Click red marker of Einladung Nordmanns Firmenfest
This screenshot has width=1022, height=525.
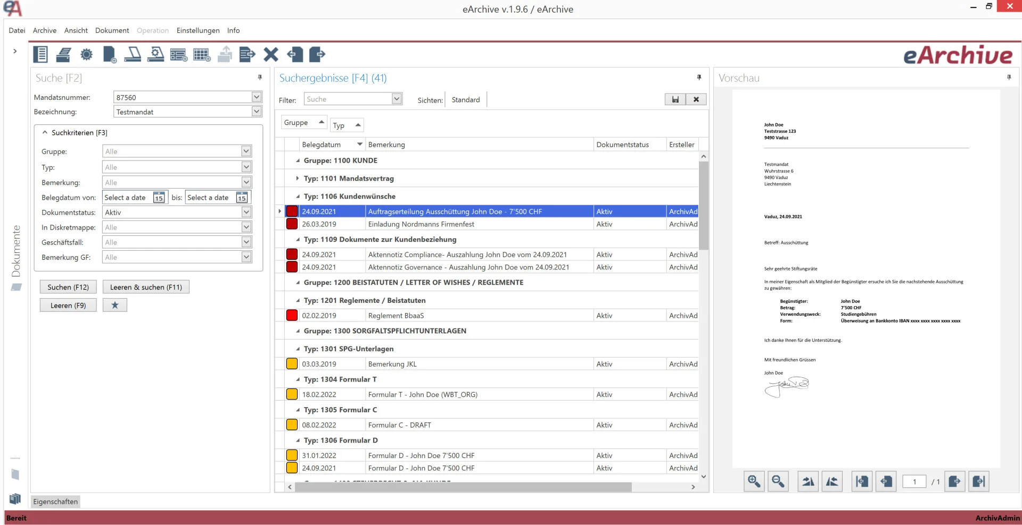coord(292,224)
